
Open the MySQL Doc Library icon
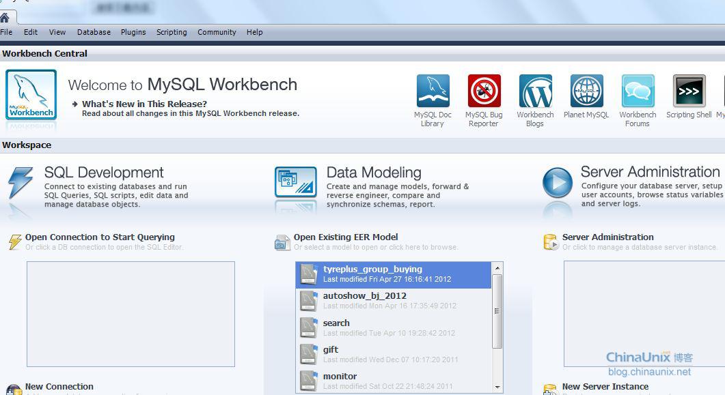(433, 91)
